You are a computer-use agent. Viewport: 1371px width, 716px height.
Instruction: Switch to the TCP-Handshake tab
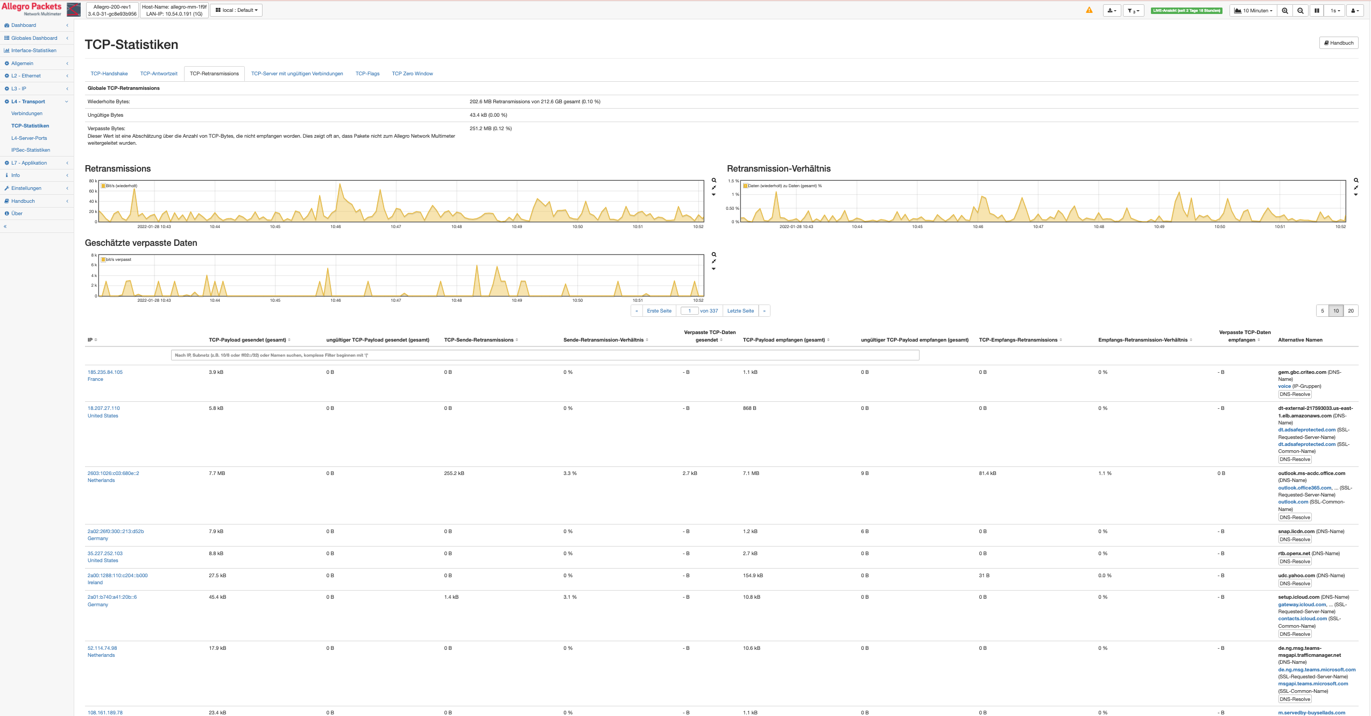[x=109, y=73]
